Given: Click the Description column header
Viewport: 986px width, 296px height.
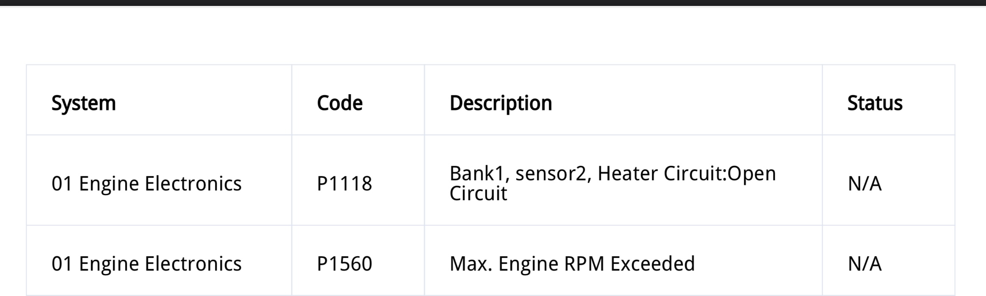Looking at the screenshot, I should coord(501,103).
